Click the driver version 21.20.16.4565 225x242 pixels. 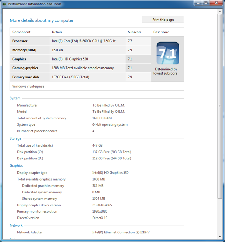(102, 205)
